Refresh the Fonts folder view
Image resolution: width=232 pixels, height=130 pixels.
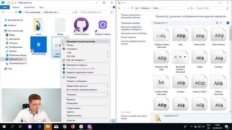point(192,8)
